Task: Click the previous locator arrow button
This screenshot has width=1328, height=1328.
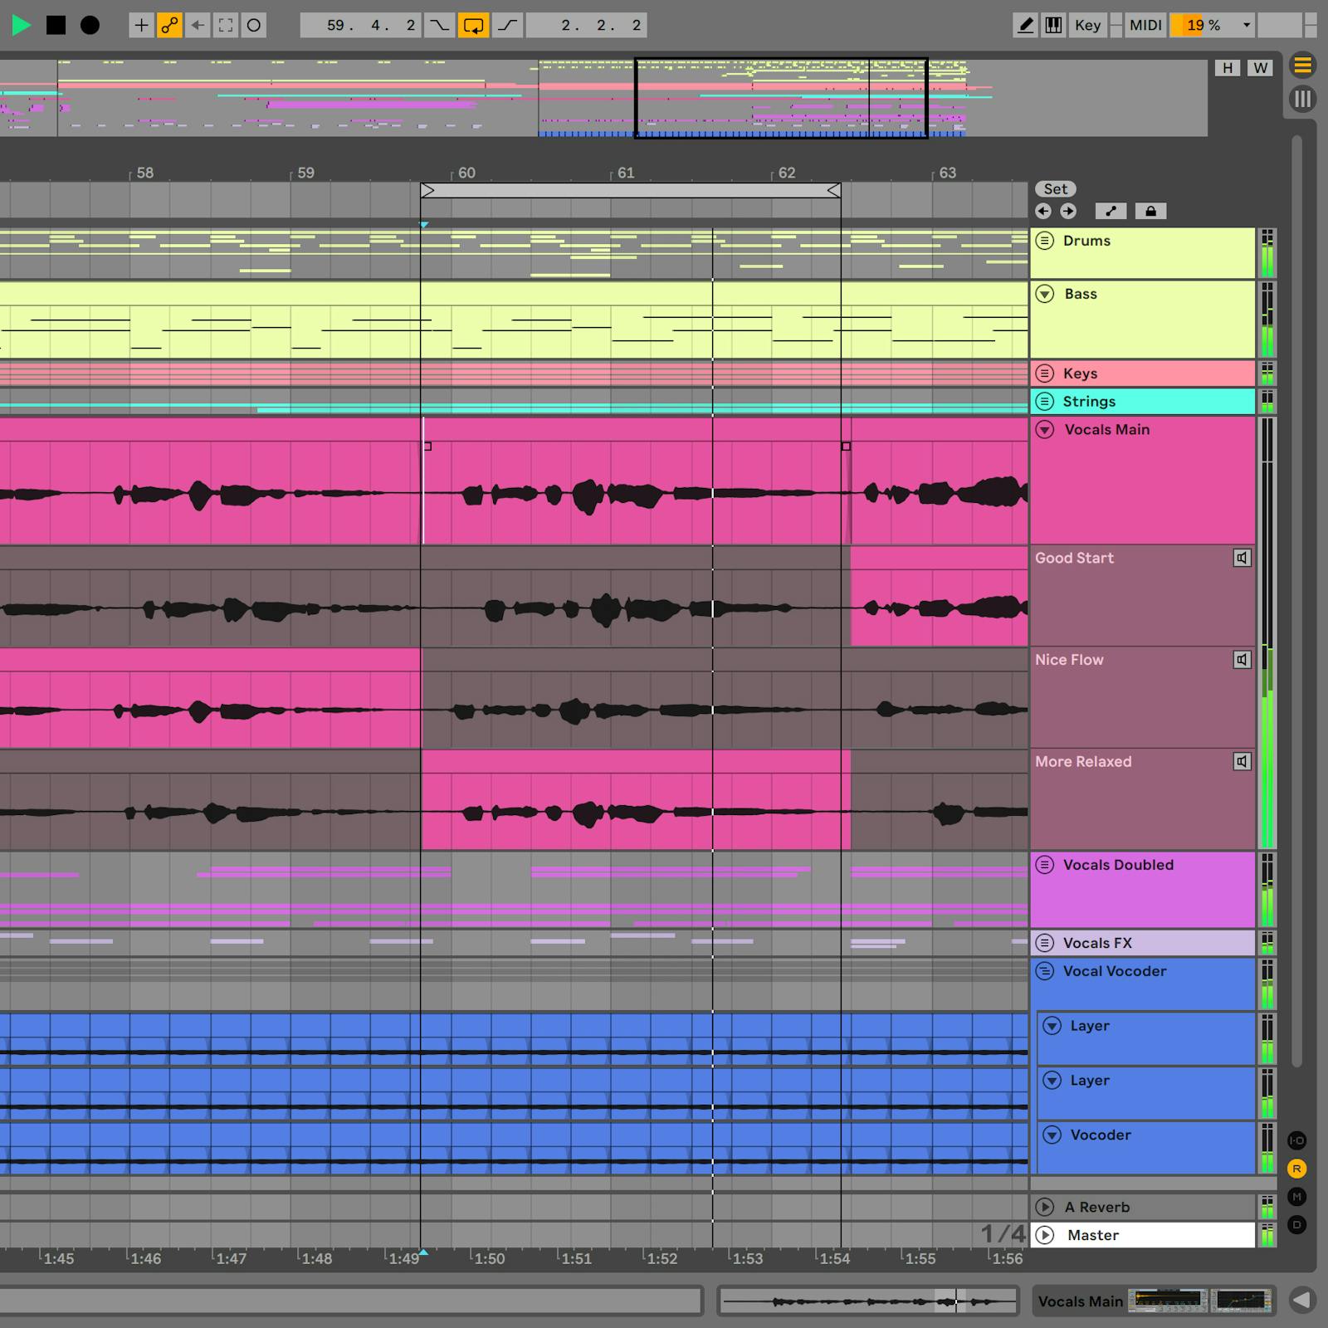Action: 1043,211
